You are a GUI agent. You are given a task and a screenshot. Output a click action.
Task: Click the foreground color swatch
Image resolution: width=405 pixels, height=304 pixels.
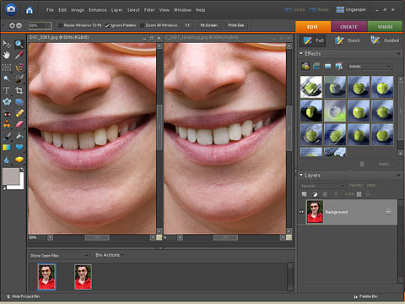coord(11,176)
